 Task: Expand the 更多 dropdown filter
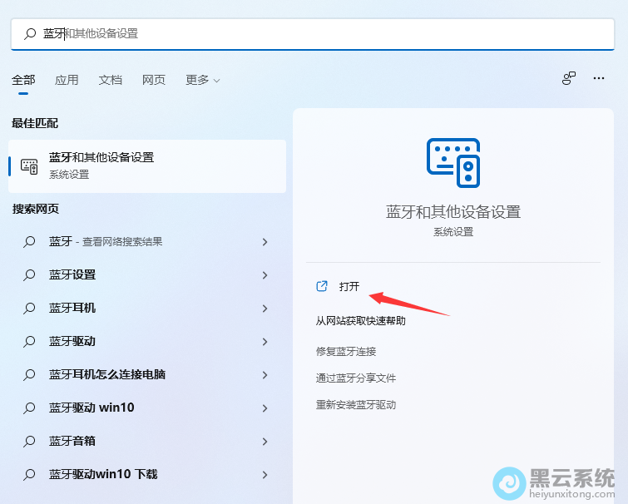203,80
